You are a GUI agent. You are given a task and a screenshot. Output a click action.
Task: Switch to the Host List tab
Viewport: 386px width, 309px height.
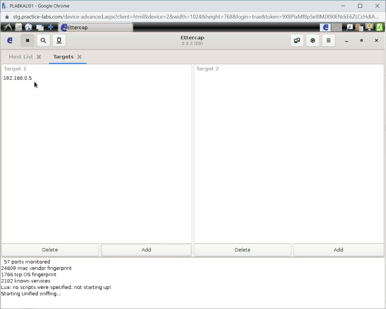click(x=21, y=57)
